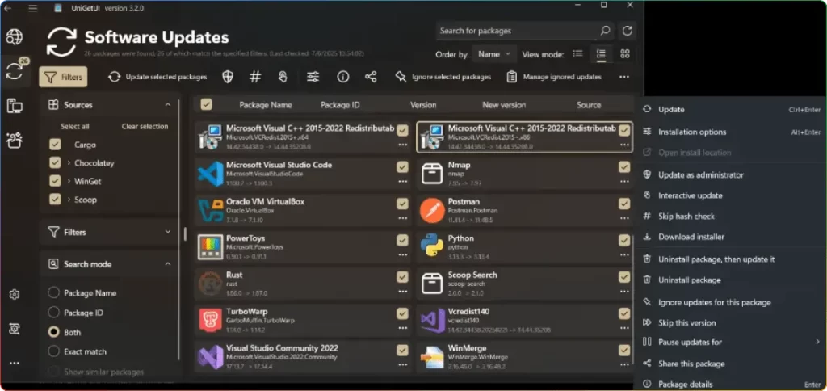This screenshot has width=827, height=391.
Task: Click the package details info toolbar icon
Action: (x=342, y=77)
